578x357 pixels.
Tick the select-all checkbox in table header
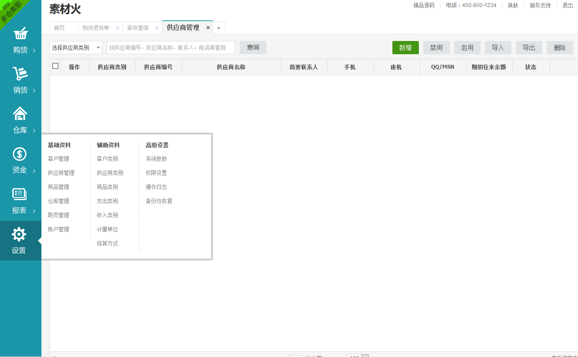(55, 66)
